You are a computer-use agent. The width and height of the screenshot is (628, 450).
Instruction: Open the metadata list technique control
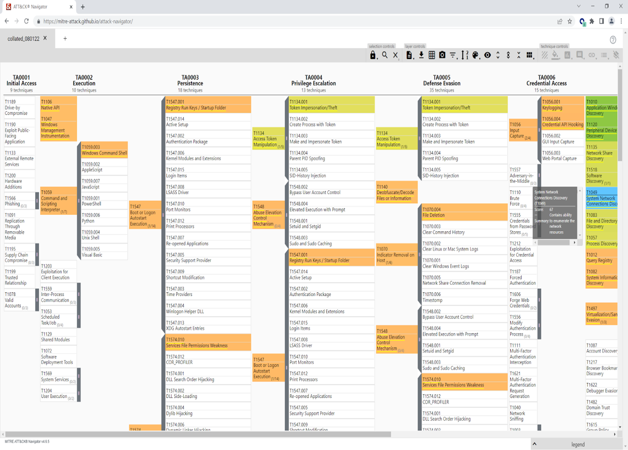pos(604,55)
